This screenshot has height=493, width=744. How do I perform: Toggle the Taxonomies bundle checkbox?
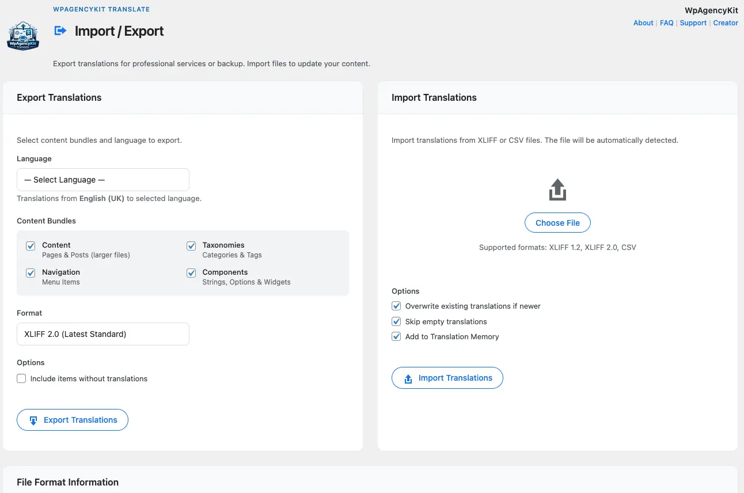point(191,246)
